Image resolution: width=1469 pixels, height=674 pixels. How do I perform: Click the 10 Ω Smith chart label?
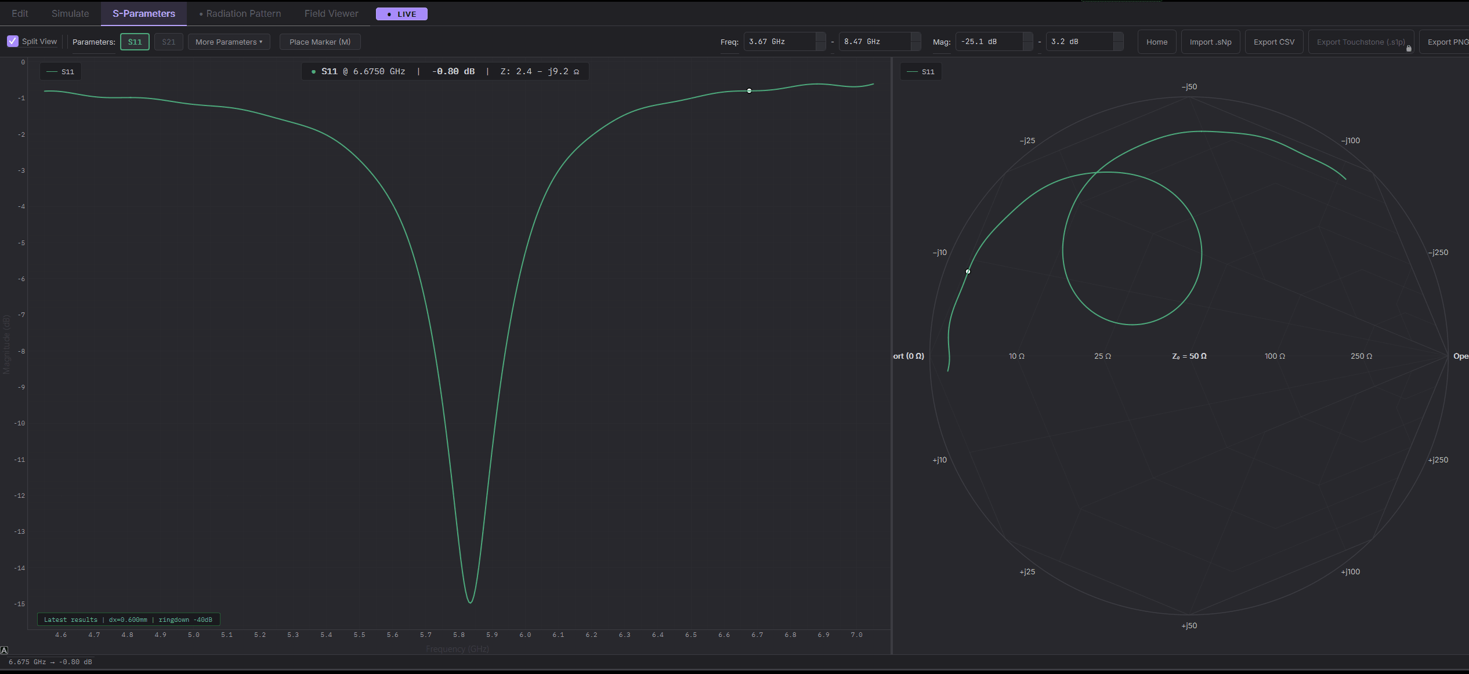click(x=1016, y=356)
